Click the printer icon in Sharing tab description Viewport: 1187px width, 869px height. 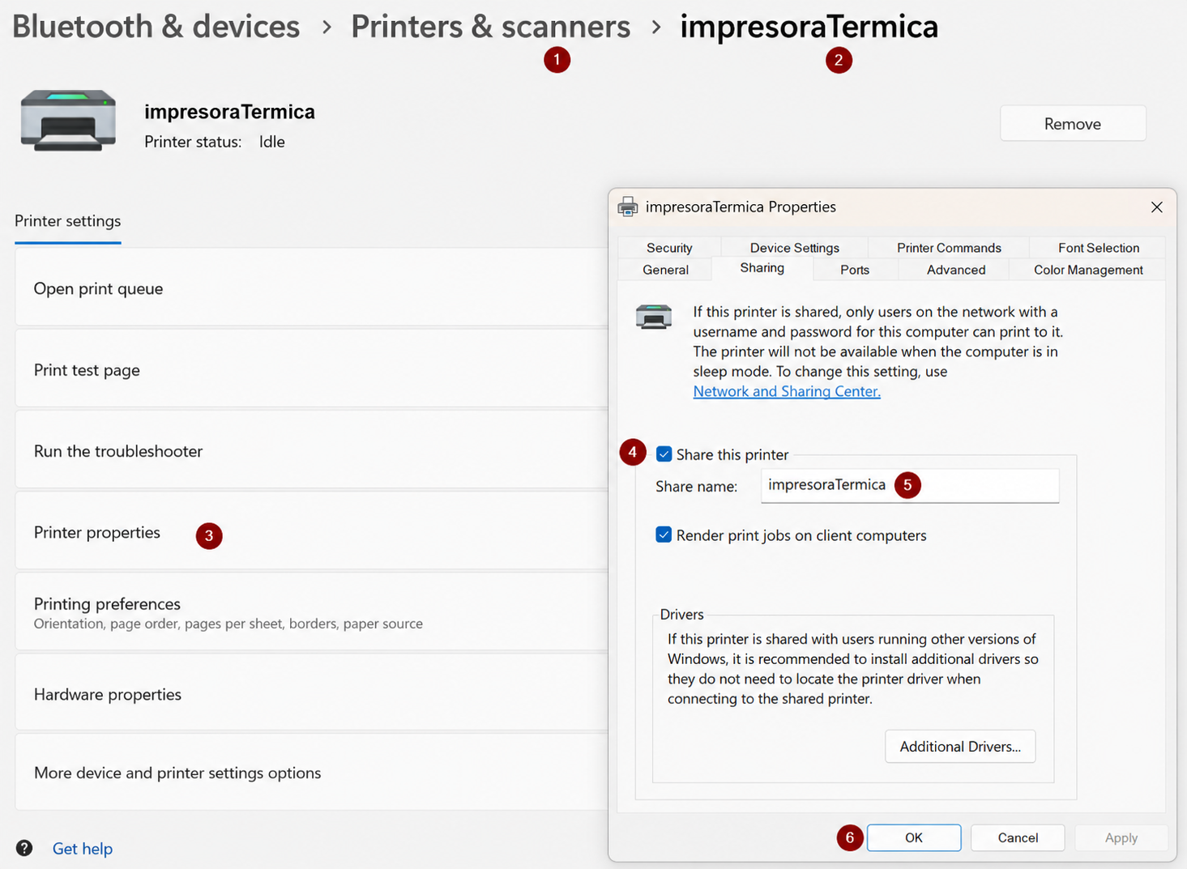tap(654, 317)
